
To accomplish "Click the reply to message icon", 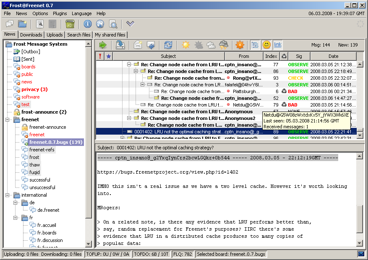I will 151,45.
